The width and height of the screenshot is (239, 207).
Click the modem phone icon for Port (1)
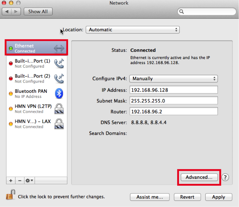(59, 63)
